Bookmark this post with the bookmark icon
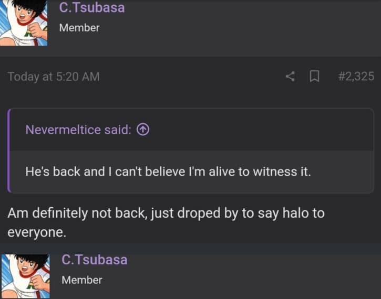 [x=314, y=77]
